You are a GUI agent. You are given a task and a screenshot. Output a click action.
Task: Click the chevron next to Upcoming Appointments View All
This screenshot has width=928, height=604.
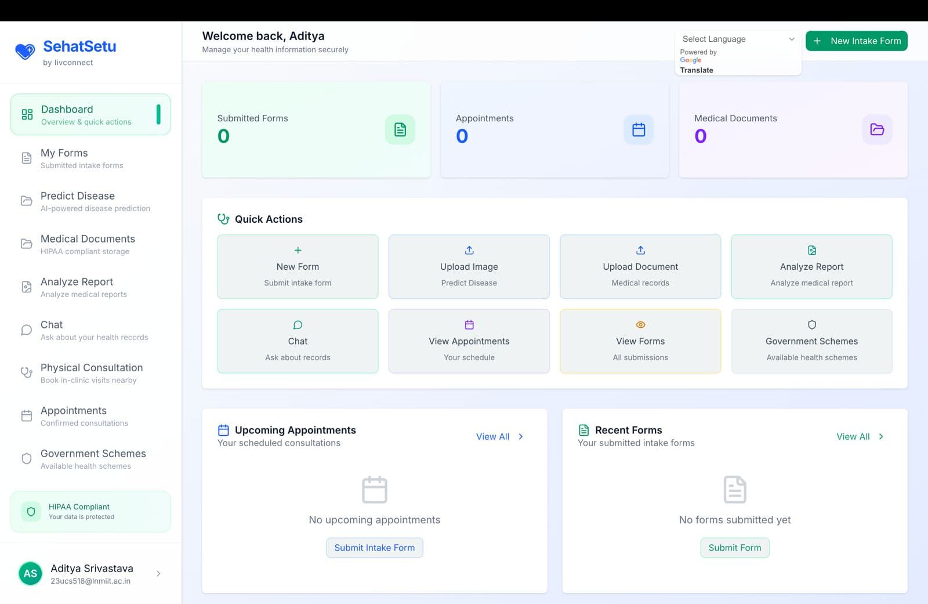(521, 436)
